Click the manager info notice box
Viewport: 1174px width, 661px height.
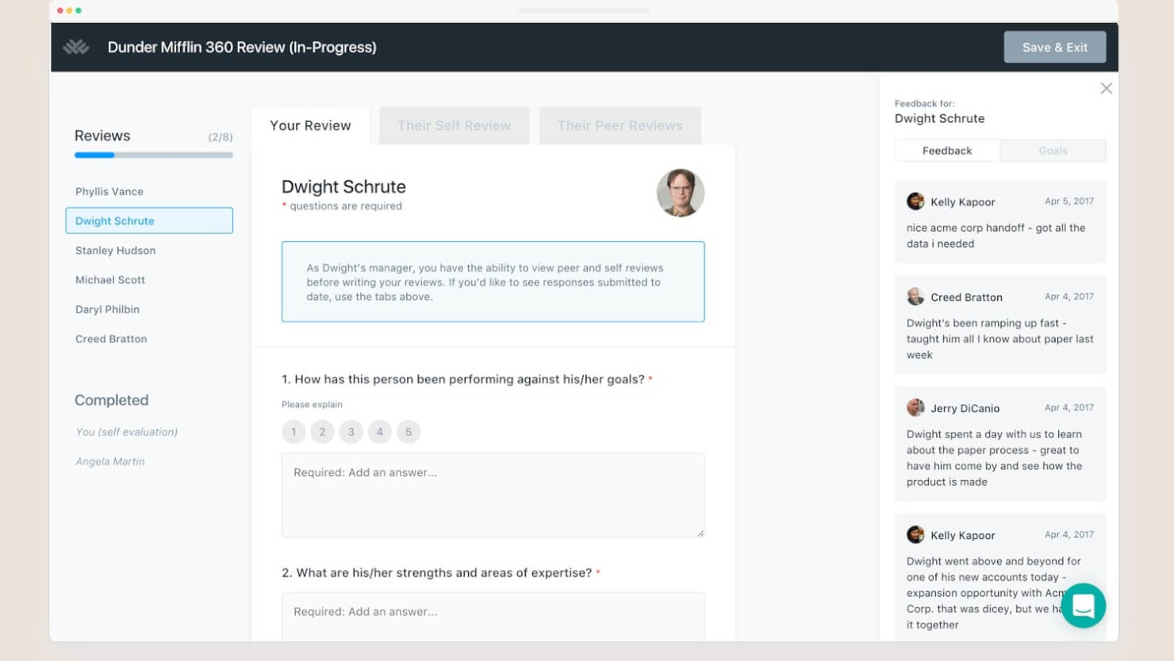pyautogui.click(x=493, y=282)
